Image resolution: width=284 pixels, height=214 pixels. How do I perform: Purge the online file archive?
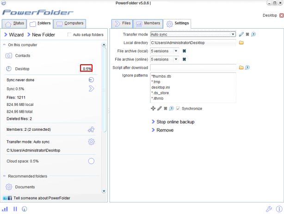184,59
